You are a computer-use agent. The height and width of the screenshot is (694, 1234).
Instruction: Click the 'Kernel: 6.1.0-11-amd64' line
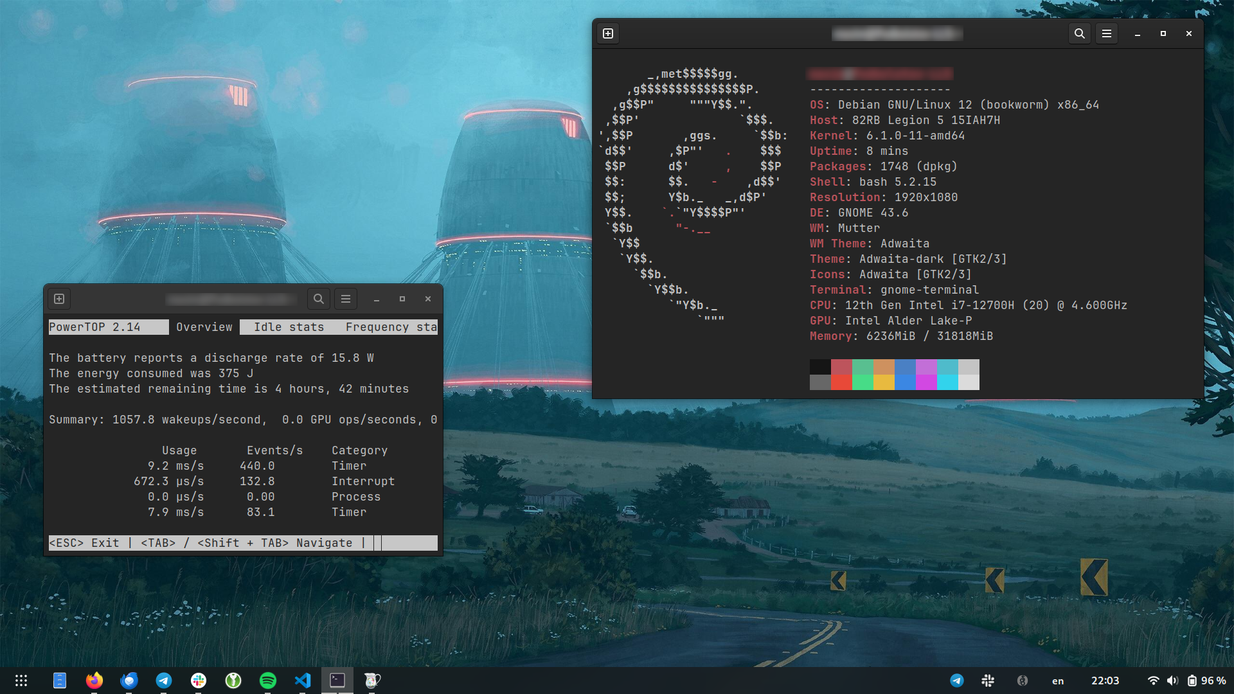pos(887,136)
